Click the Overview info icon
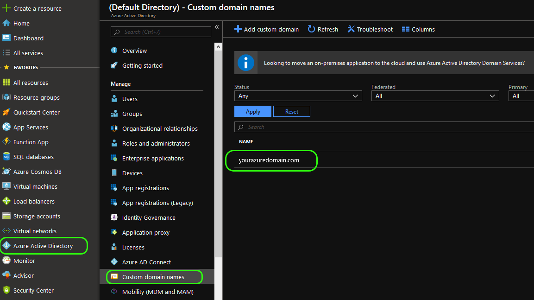The image size is (534, 300). 114,51
